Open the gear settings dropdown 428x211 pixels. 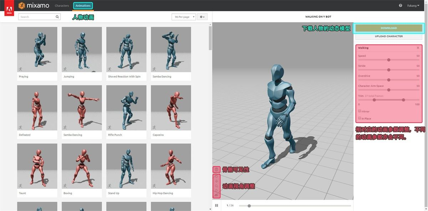click(x=202, y=17)
